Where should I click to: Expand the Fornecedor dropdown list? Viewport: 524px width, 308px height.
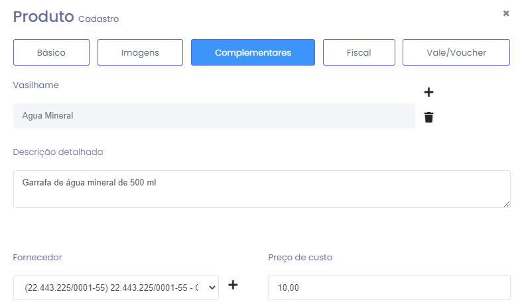pos(116,287)
